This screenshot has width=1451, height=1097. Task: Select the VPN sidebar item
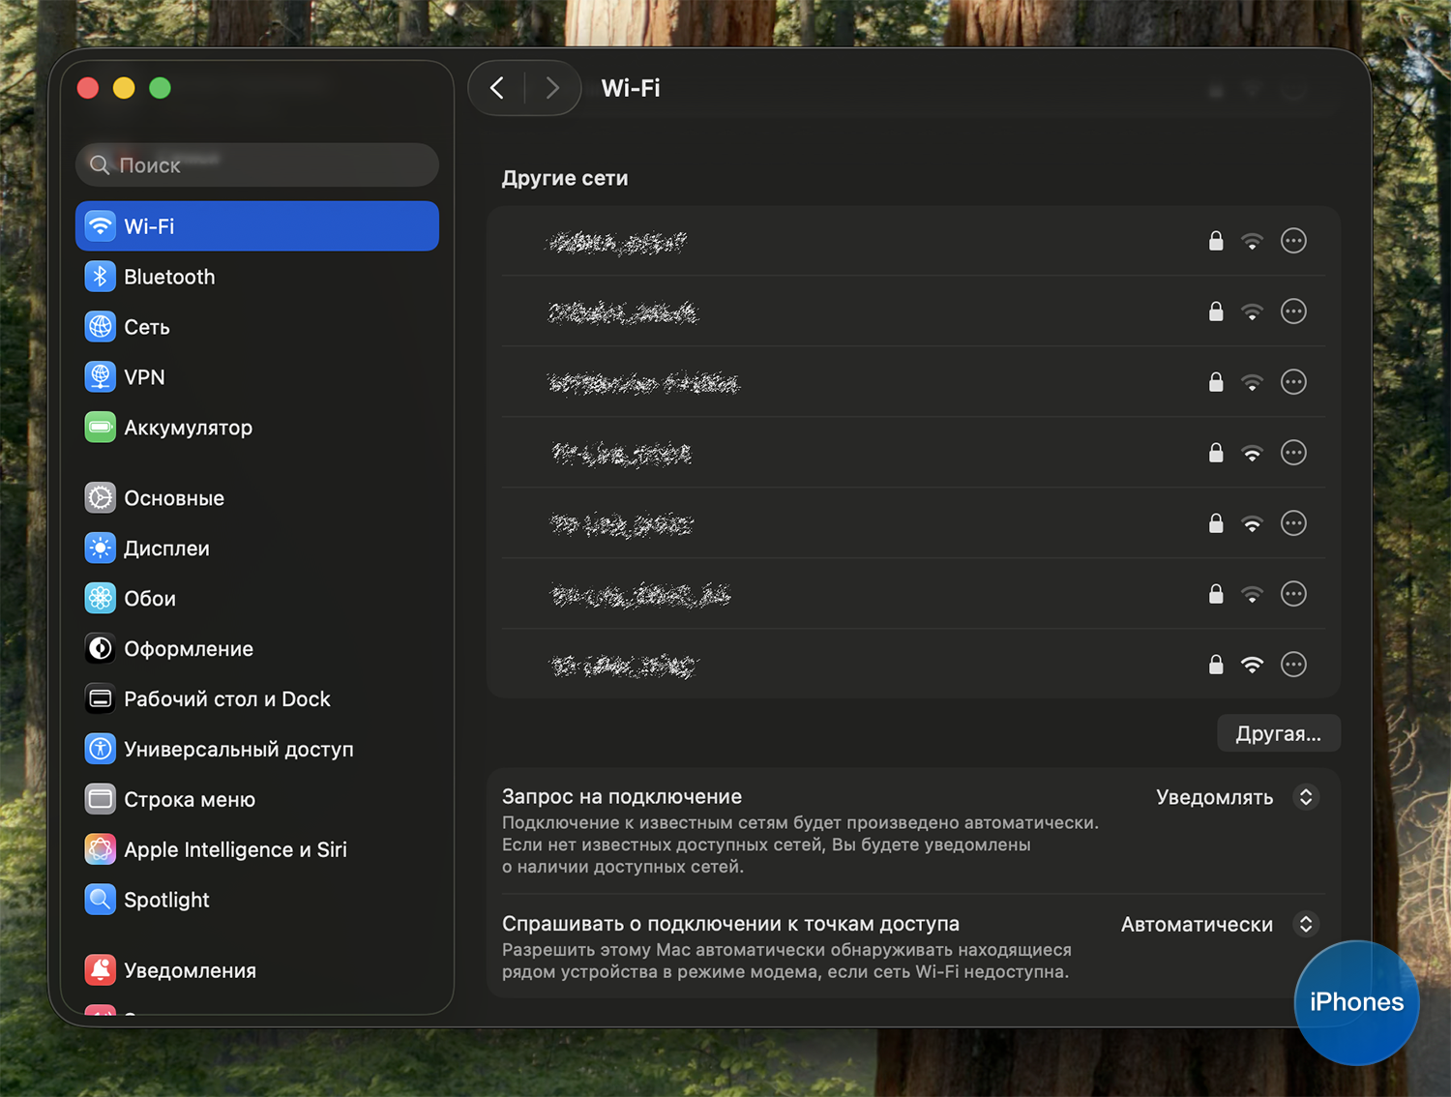coord(144,377)
